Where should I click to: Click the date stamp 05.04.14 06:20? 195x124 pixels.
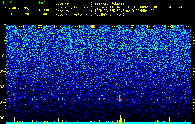coord(16,14)
